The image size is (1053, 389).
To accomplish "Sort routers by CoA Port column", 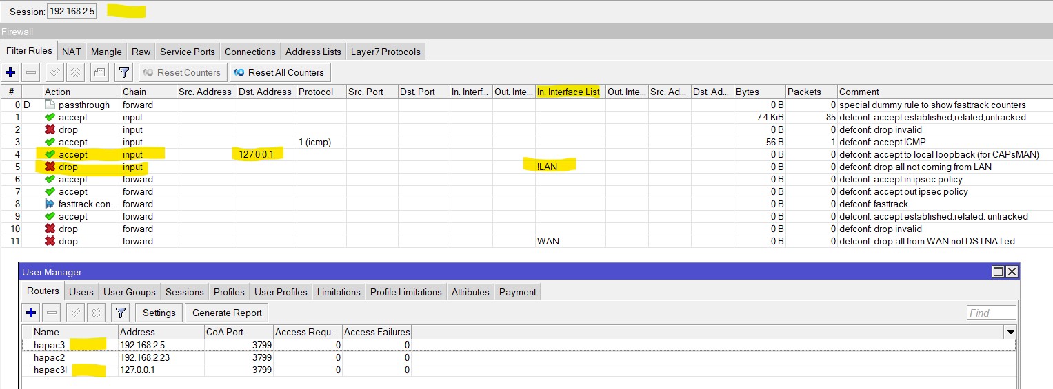I will [239, 332].
